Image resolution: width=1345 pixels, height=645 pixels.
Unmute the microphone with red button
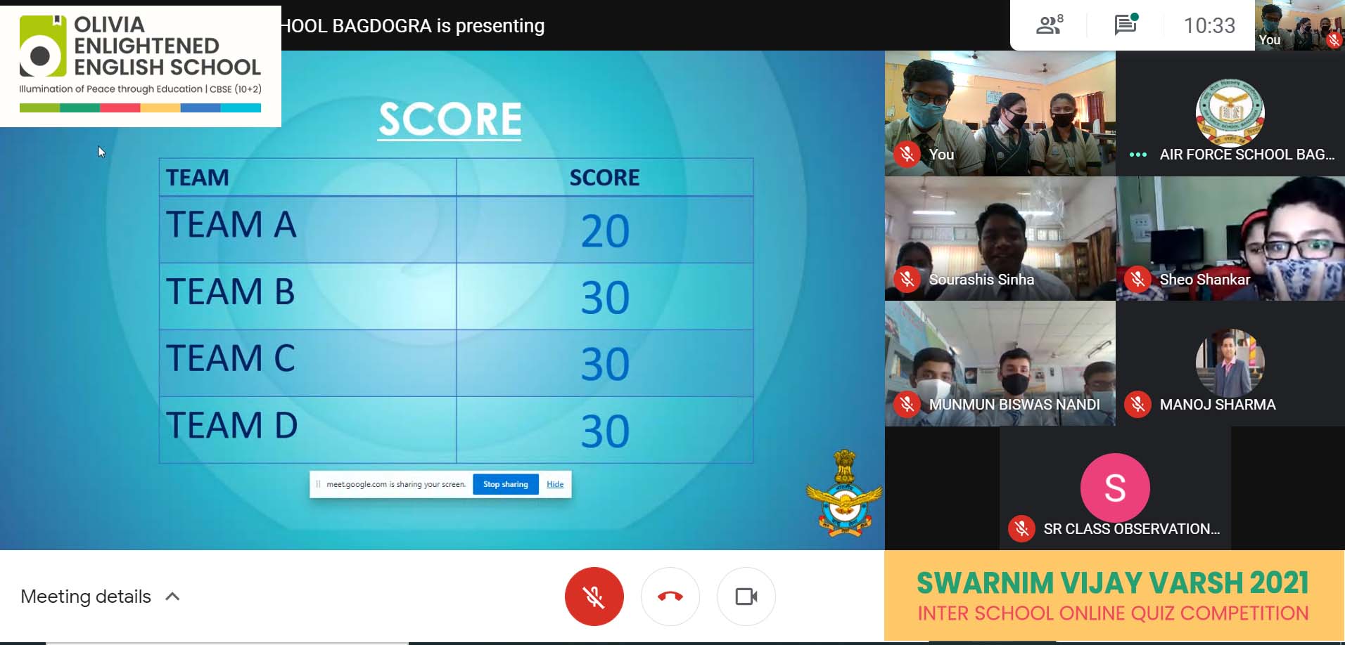coord(594,597)
